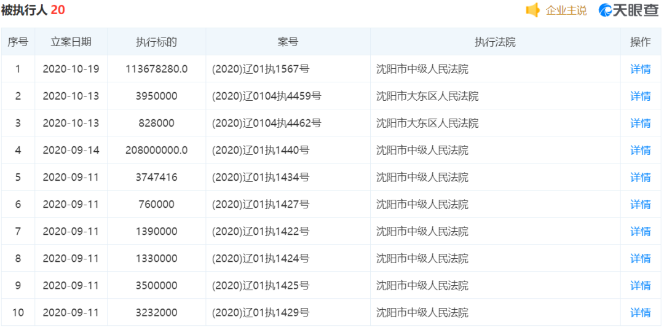Select case number (2020)辽01执1440号
Viewport: 664px width, 327px height.
tap(261, 150)
